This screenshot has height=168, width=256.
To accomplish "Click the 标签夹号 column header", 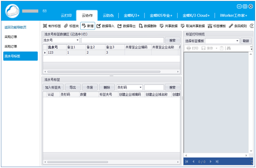I will click(x=108, y=95).
